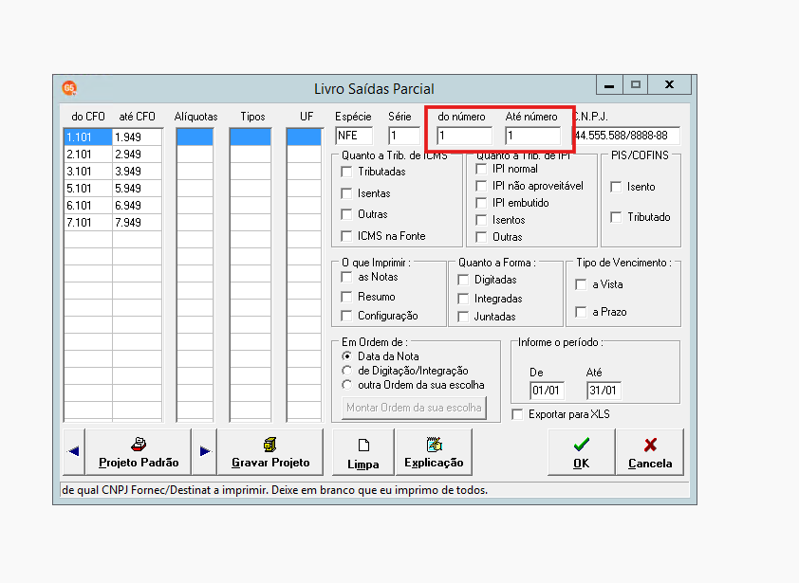Confirm with the OK button
Viewport: 799px width, 583px height.
(582, 451)
